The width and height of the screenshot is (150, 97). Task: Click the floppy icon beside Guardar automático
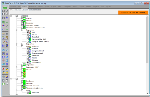click(x=24, y=28)
